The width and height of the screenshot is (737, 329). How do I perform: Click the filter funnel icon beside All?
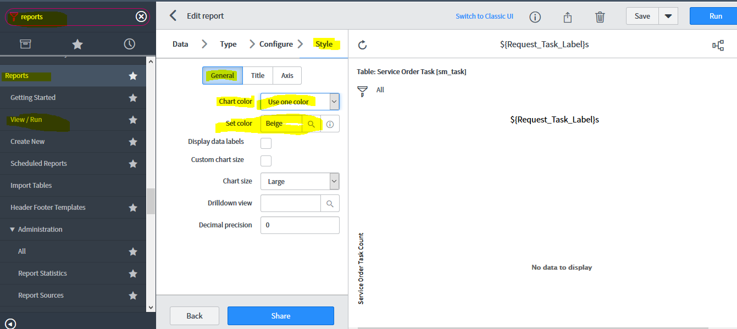[x=362, y=91]
